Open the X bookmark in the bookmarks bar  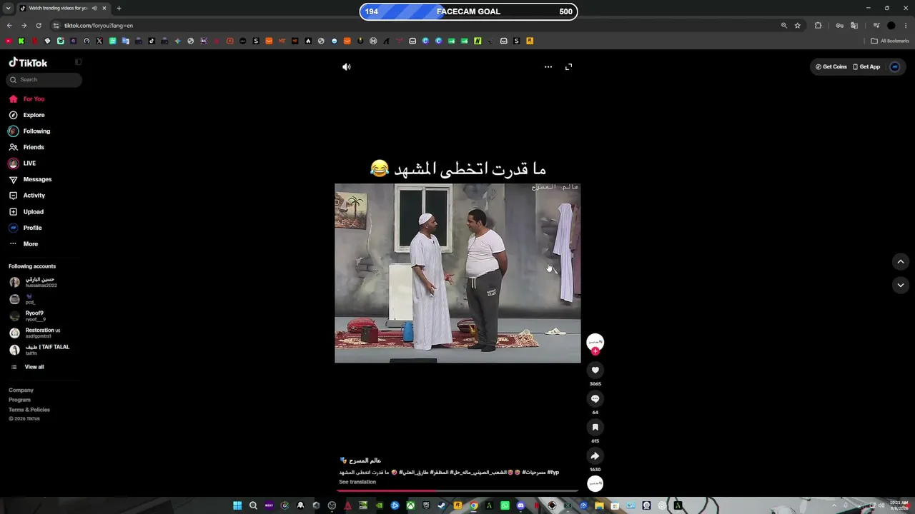pos(99,41)
